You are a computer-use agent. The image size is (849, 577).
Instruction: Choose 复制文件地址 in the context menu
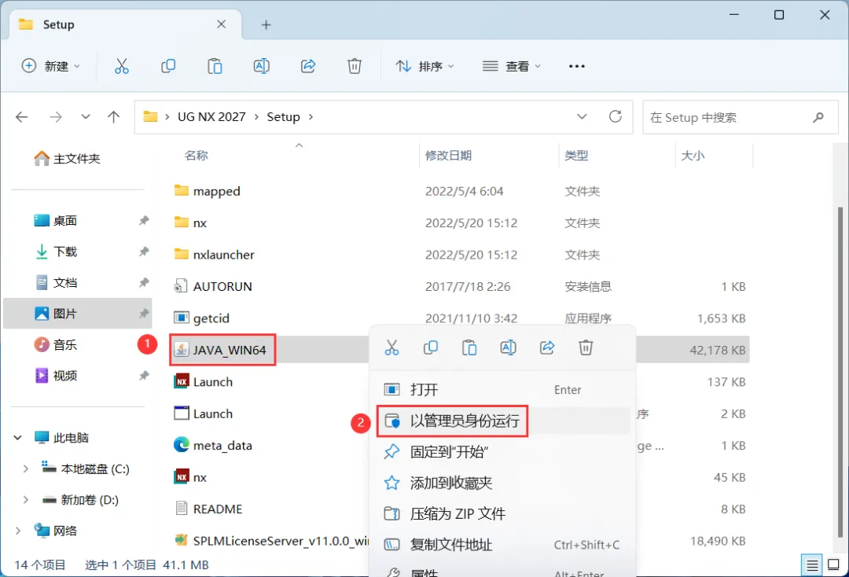[x=502, y=545]
